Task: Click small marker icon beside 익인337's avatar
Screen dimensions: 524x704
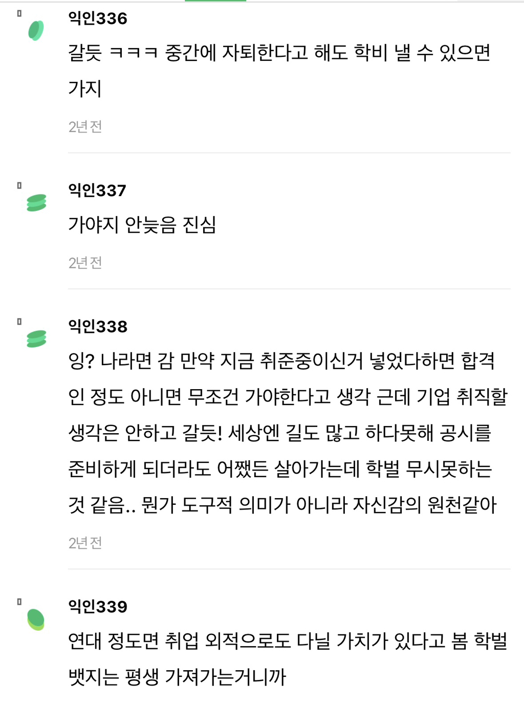Action: click(x=19, y=186)
